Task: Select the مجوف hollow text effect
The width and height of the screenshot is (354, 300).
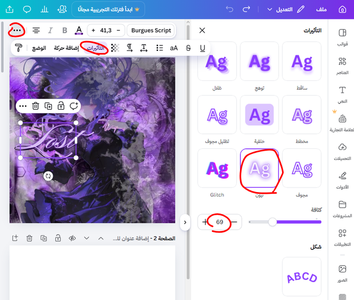Action: pos(301,168)
